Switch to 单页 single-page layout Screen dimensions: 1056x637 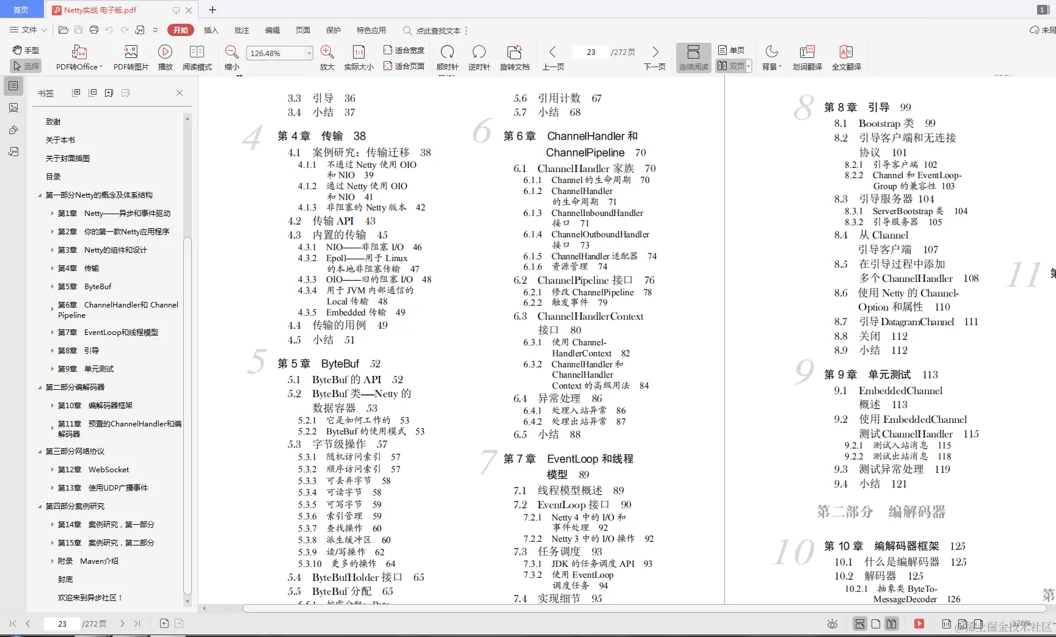pos(731,50)
